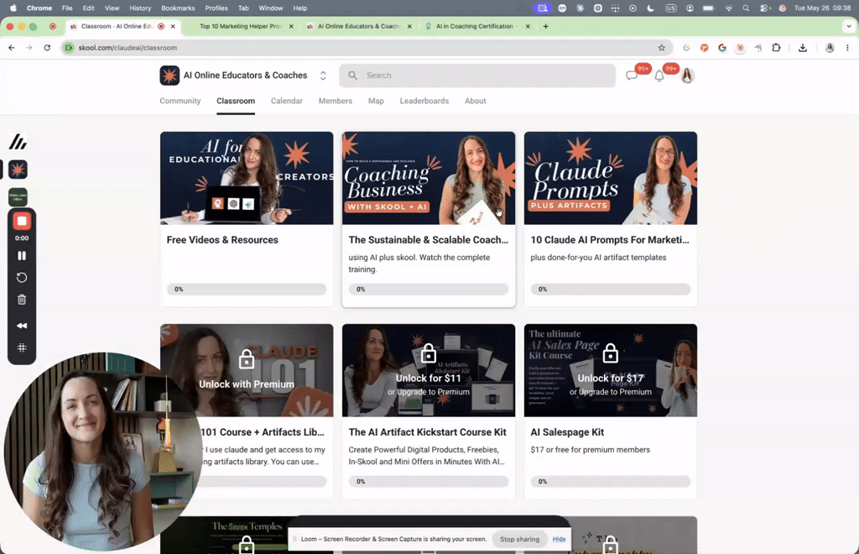Screen dimensions: 859x554
Task: Open the Claude Prompts course thumbnail
Action: [611, 178]
